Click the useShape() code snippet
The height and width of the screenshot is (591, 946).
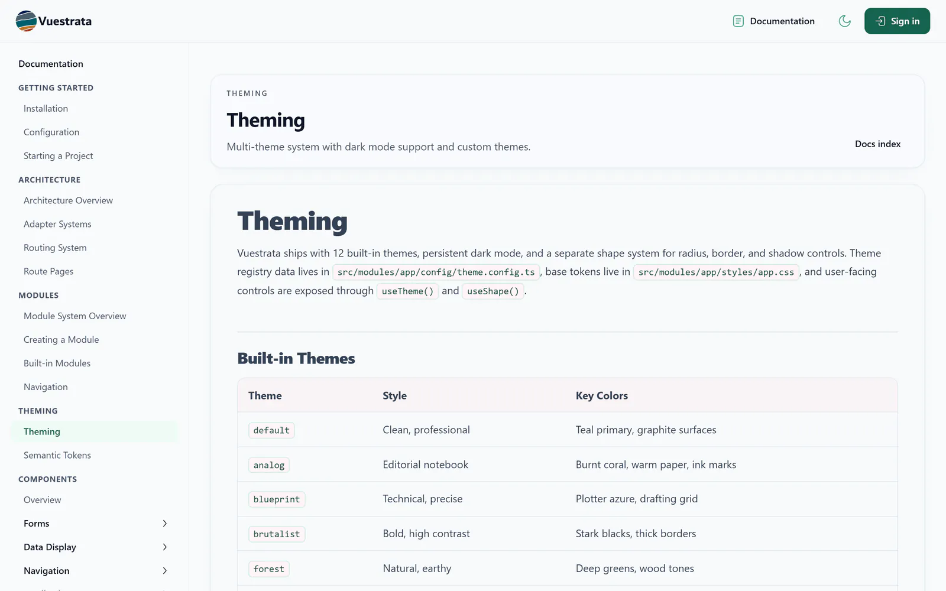click(493, 291)
